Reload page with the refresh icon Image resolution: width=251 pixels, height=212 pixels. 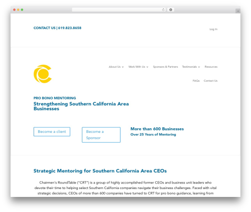tap(163, 10)
